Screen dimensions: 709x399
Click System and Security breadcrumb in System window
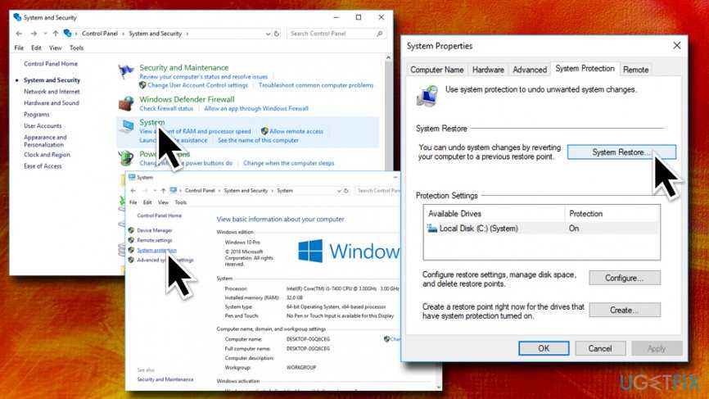pyautogui.click(x=246, y=191)
